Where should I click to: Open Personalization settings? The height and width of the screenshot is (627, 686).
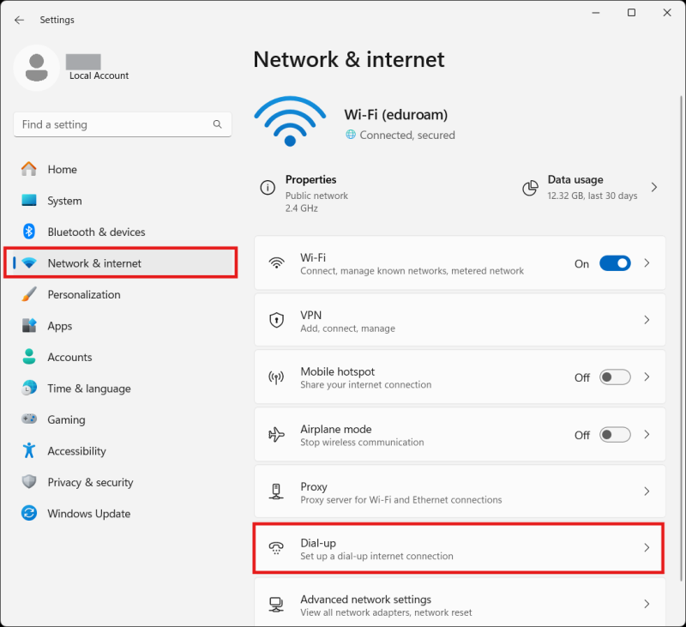coord(121,294)
